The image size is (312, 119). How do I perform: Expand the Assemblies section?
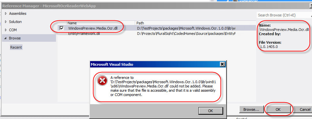pos(6,13)
